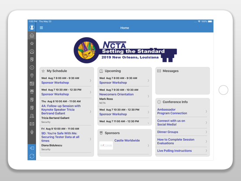The image size is (241, 181).
Task: Open Conference Info card header
Action: point(175,102)
